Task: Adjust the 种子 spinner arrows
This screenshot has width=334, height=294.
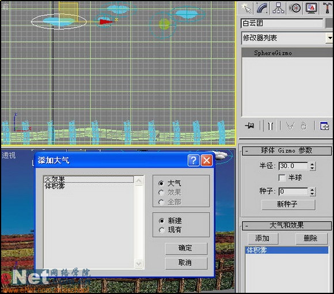Action: coord(312,191)
